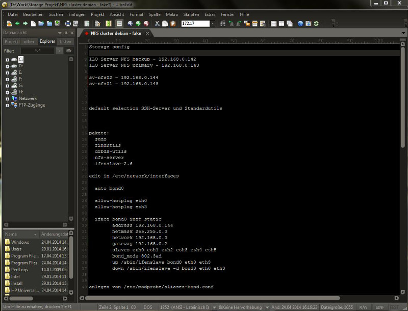Click the green forward arrow icon
Viewport: 408px width, 311px height.
coord(25,23)
